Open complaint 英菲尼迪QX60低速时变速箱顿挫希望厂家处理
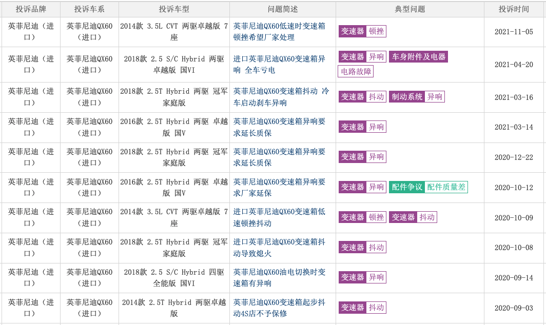The height and width of the screenshot is (325, 546). (279, 32)
